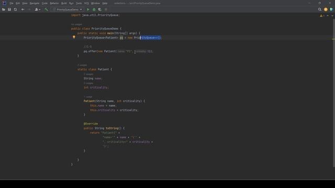The width and height of the screenshot is (335, 188).
Task: Open the Run menu
Action: (71, 3)
